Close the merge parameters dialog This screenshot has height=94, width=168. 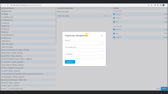tap(102, 36)
